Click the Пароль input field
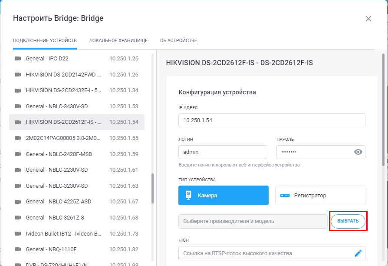The image size is (388, 266). click(x=321, y=152)
